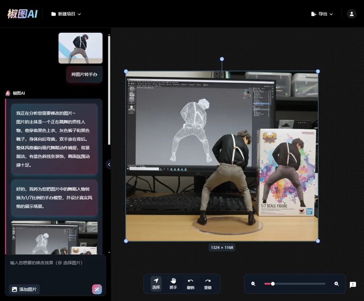Click the zoom slider handle

tap(273, 284)
